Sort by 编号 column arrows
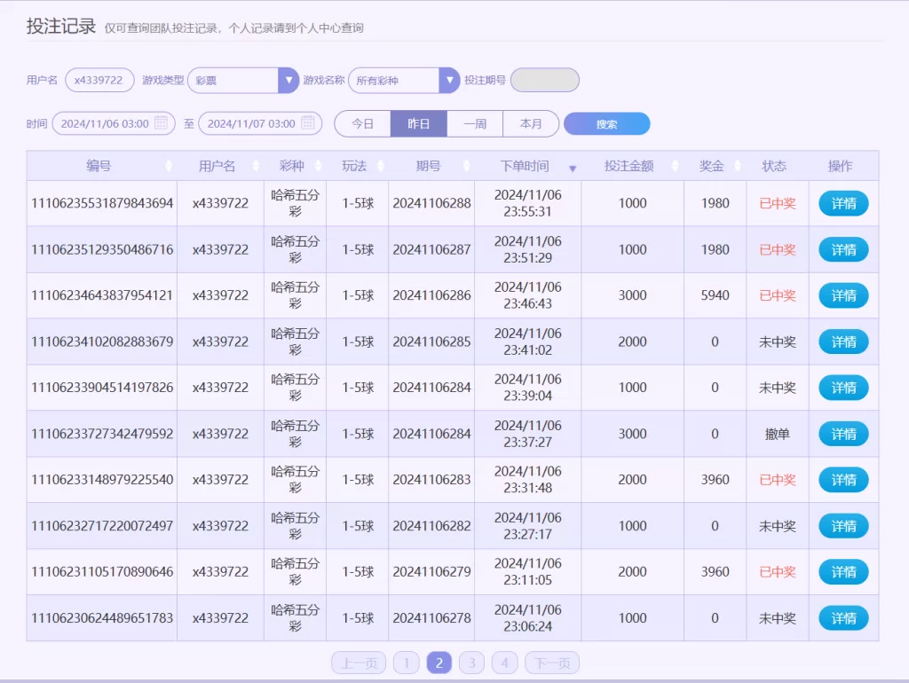Image resolution: width=909 pixels, height=683 pixels. click(x=168, y=166)
